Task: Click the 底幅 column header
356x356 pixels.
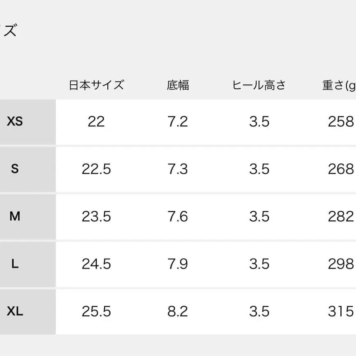Action: tap(178, 86)
